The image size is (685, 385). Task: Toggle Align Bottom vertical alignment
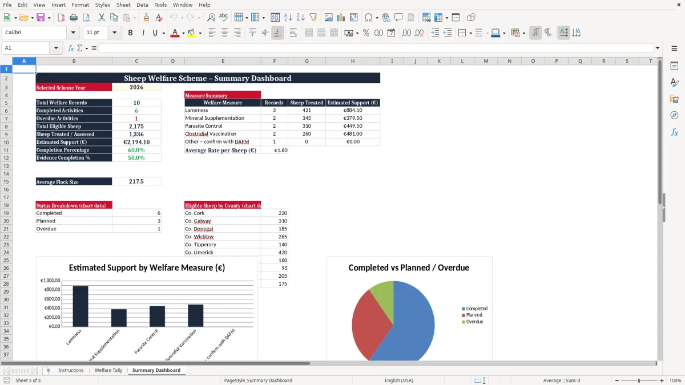tap(277, 33)
